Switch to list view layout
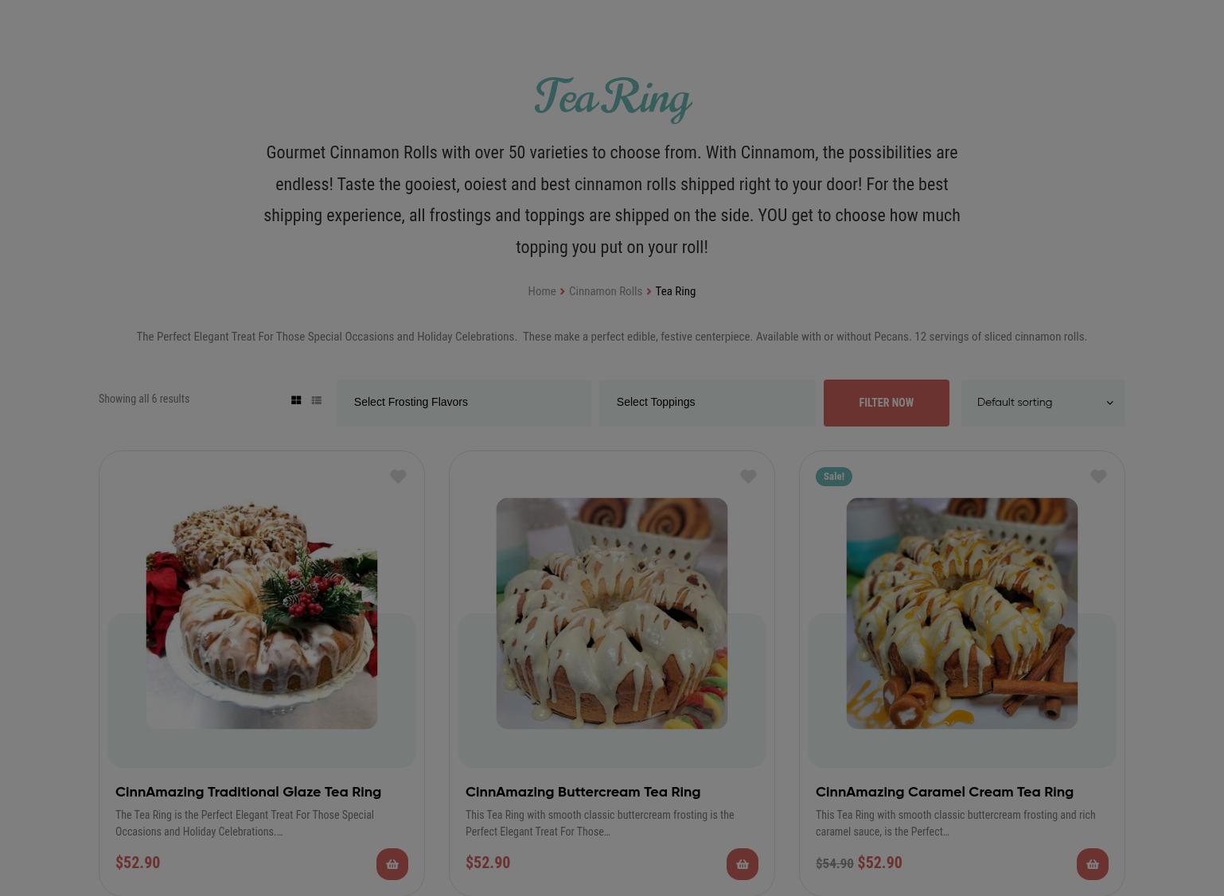 point(317,400)
